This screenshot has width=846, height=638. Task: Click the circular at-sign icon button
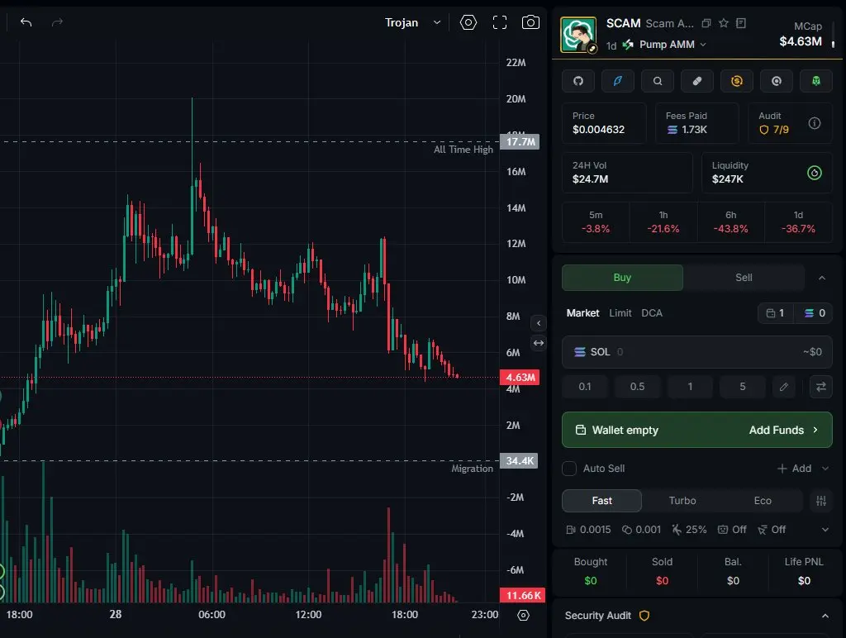[x=777, y=81]
